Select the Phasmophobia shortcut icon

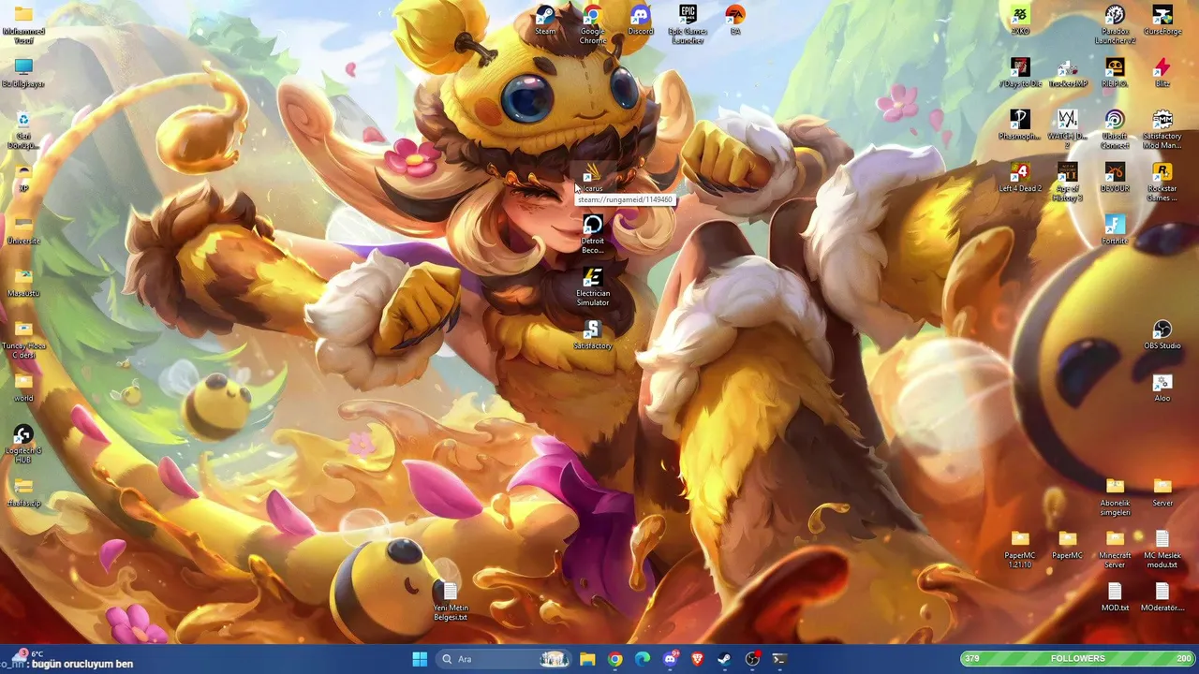coord(1020,125)
